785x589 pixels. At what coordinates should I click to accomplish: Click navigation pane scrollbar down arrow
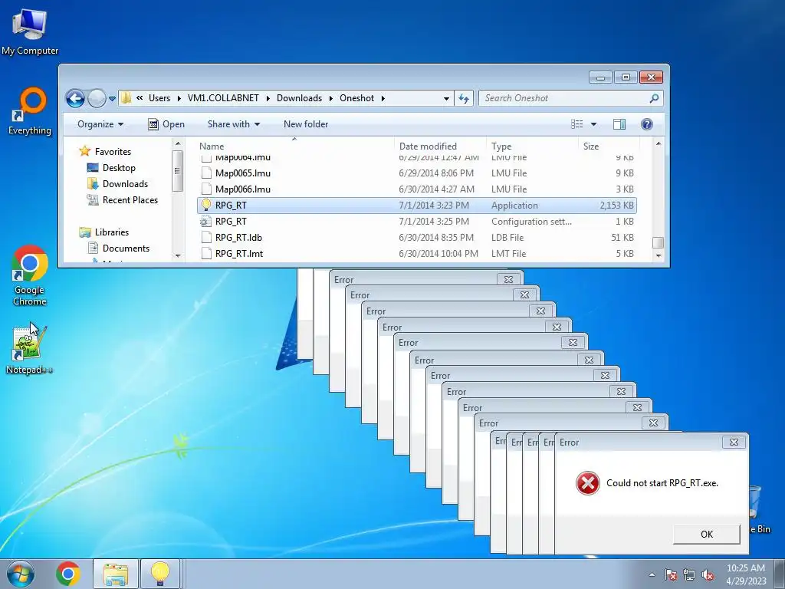[x=178, y=255]
